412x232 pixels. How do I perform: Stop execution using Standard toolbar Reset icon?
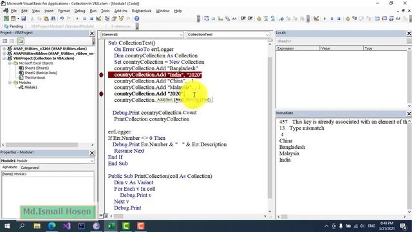[x=91, y=19]
